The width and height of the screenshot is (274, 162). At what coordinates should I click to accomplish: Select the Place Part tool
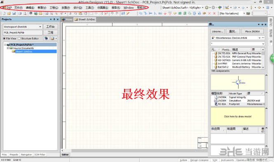tap(175, 14)
